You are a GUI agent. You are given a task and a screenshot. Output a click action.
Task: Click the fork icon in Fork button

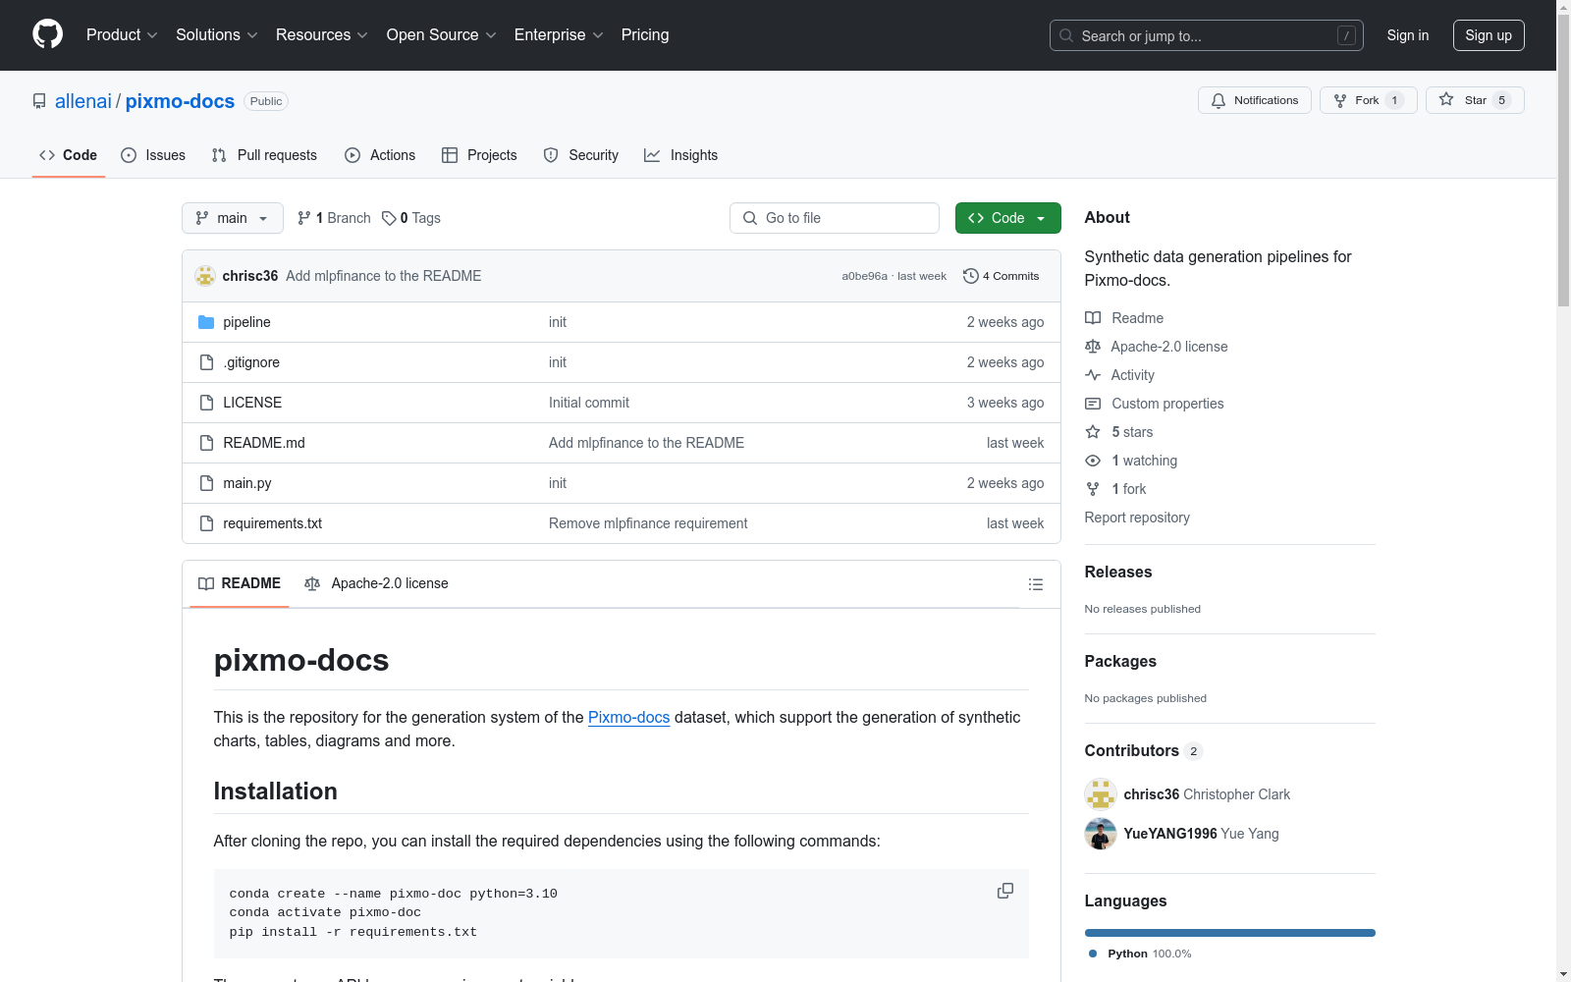1340,100
